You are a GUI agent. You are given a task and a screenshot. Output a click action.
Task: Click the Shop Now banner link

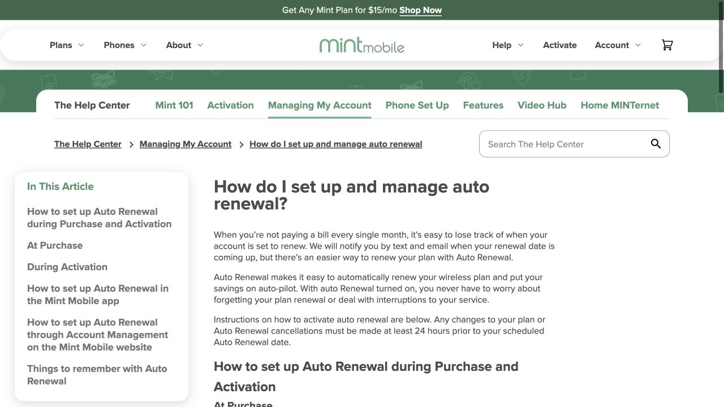(420, 10)
